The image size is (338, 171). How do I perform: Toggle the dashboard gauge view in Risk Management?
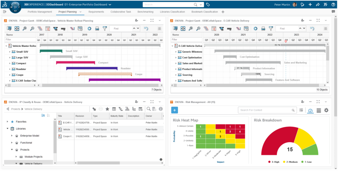[310, 110]
